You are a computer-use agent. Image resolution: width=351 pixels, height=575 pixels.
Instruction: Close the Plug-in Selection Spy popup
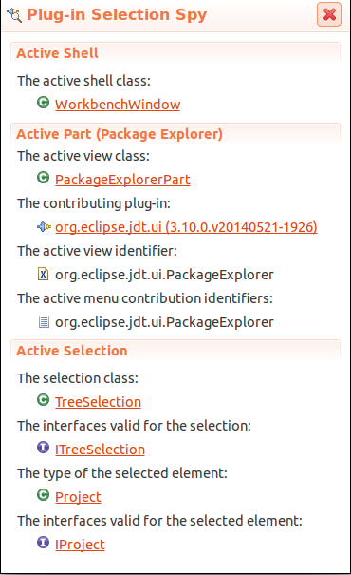(x=329, y=14)
